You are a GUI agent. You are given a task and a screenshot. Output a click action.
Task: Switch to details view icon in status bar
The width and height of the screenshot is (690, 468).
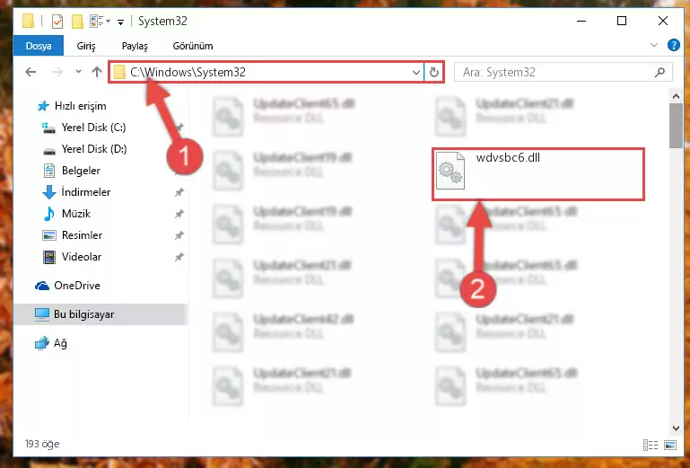tap(650, 445)
